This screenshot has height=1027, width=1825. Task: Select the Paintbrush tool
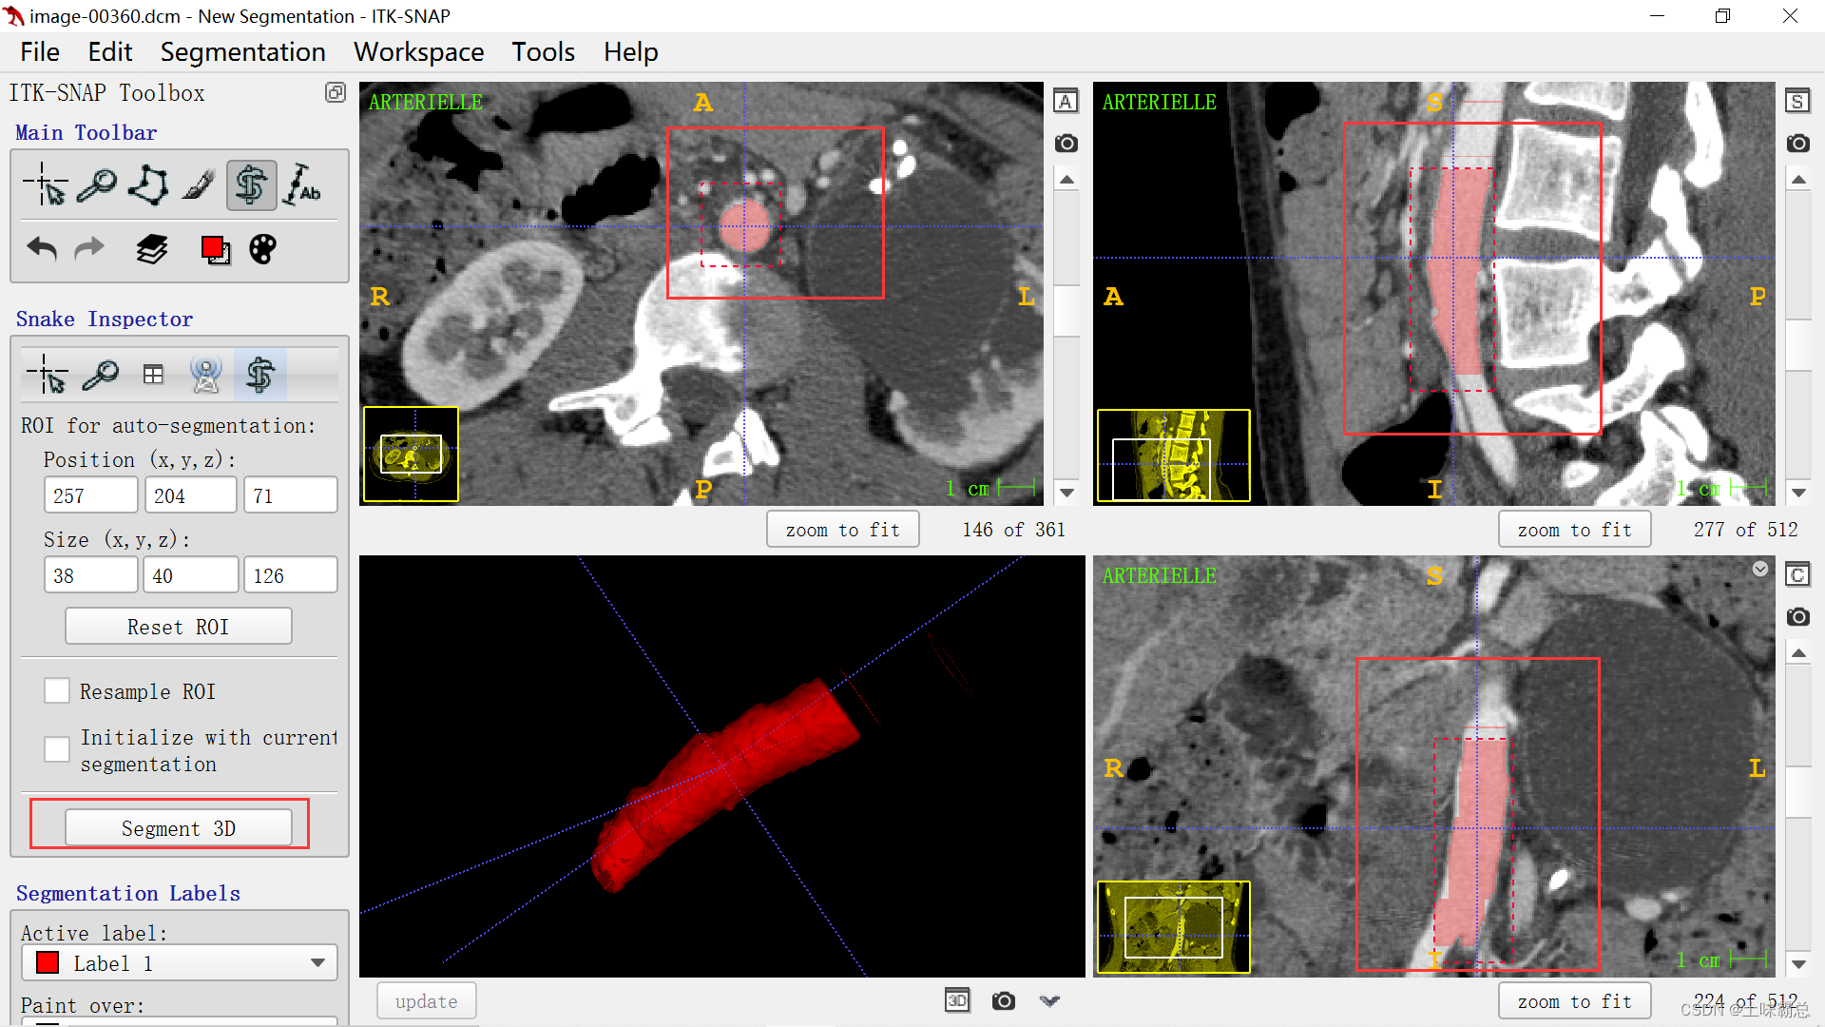click(x=199, y=184)
